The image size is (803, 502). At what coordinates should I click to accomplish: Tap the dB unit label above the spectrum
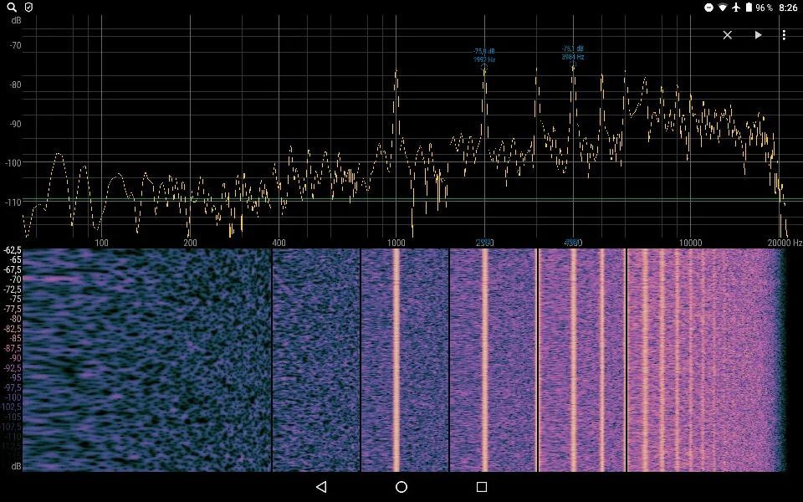click(x=16, y=20)
